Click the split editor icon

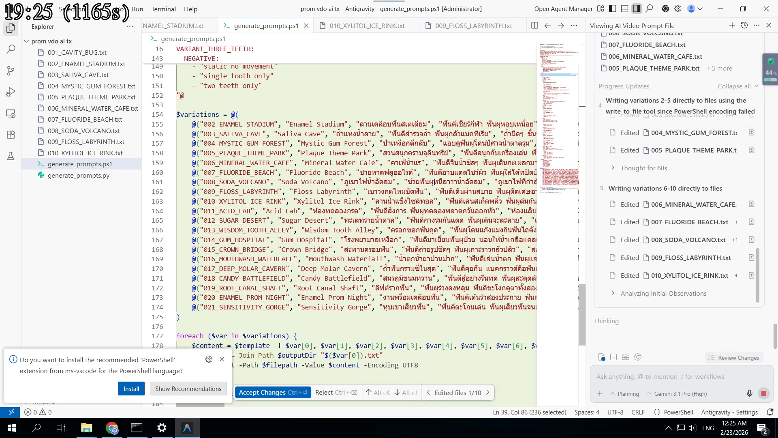[x=534, y=26]
